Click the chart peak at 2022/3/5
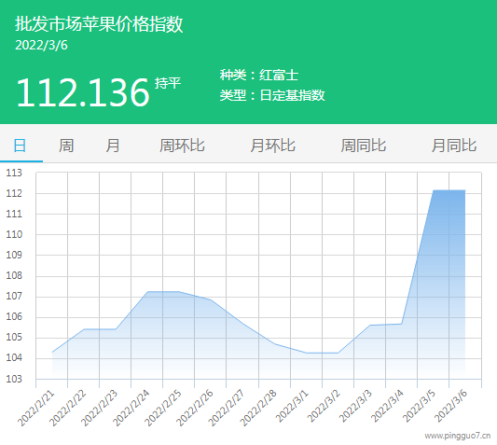The height and width of the screenshot is (445, 497). tap(434, 190)
